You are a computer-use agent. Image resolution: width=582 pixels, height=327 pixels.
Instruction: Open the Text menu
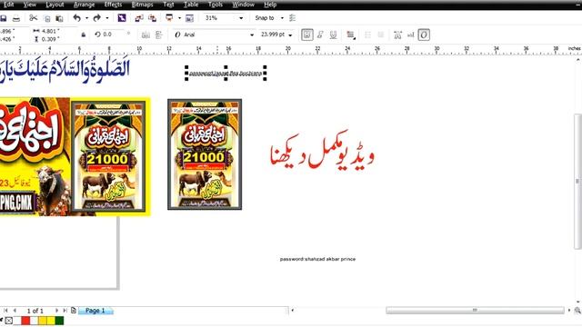[168, 5]
